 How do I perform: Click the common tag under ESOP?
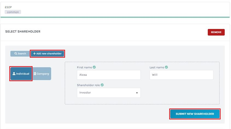[x=13, y=12]
